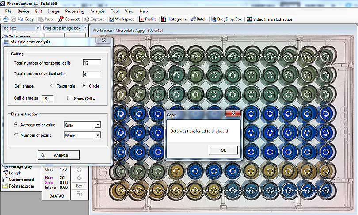358x215 pixels.
Task: Select Rectangle as the cell shape
Action: coord(53,86)
